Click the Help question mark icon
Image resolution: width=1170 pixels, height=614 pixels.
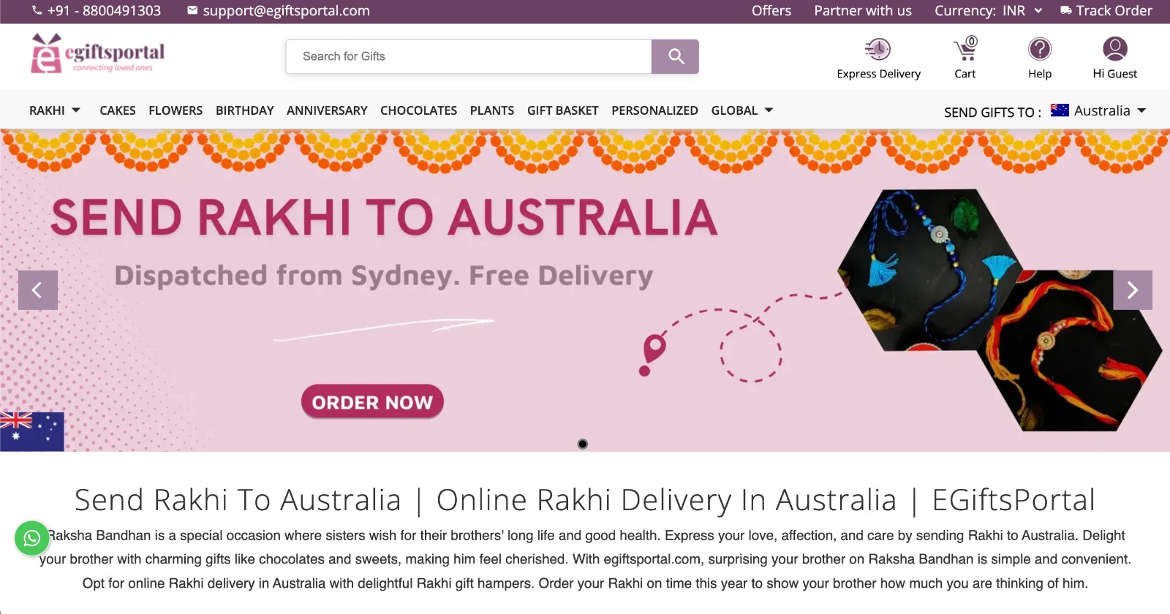[x=1040, y=50]
